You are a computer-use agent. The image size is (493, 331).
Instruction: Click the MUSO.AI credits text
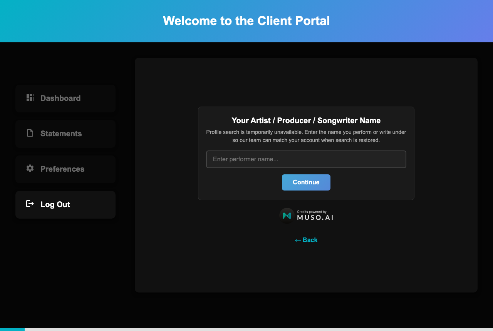pos(315,216)
